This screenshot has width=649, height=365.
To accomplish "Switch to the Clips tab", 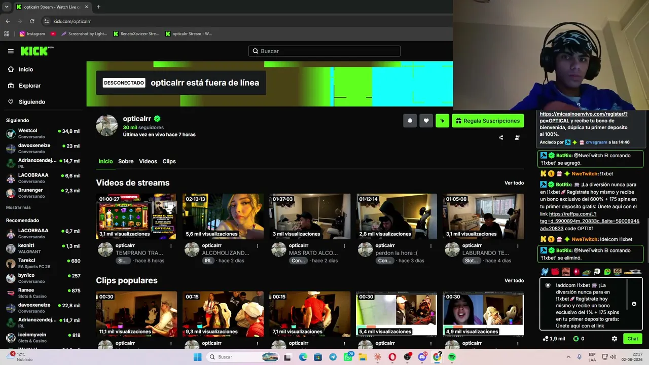I will (169, 161).
